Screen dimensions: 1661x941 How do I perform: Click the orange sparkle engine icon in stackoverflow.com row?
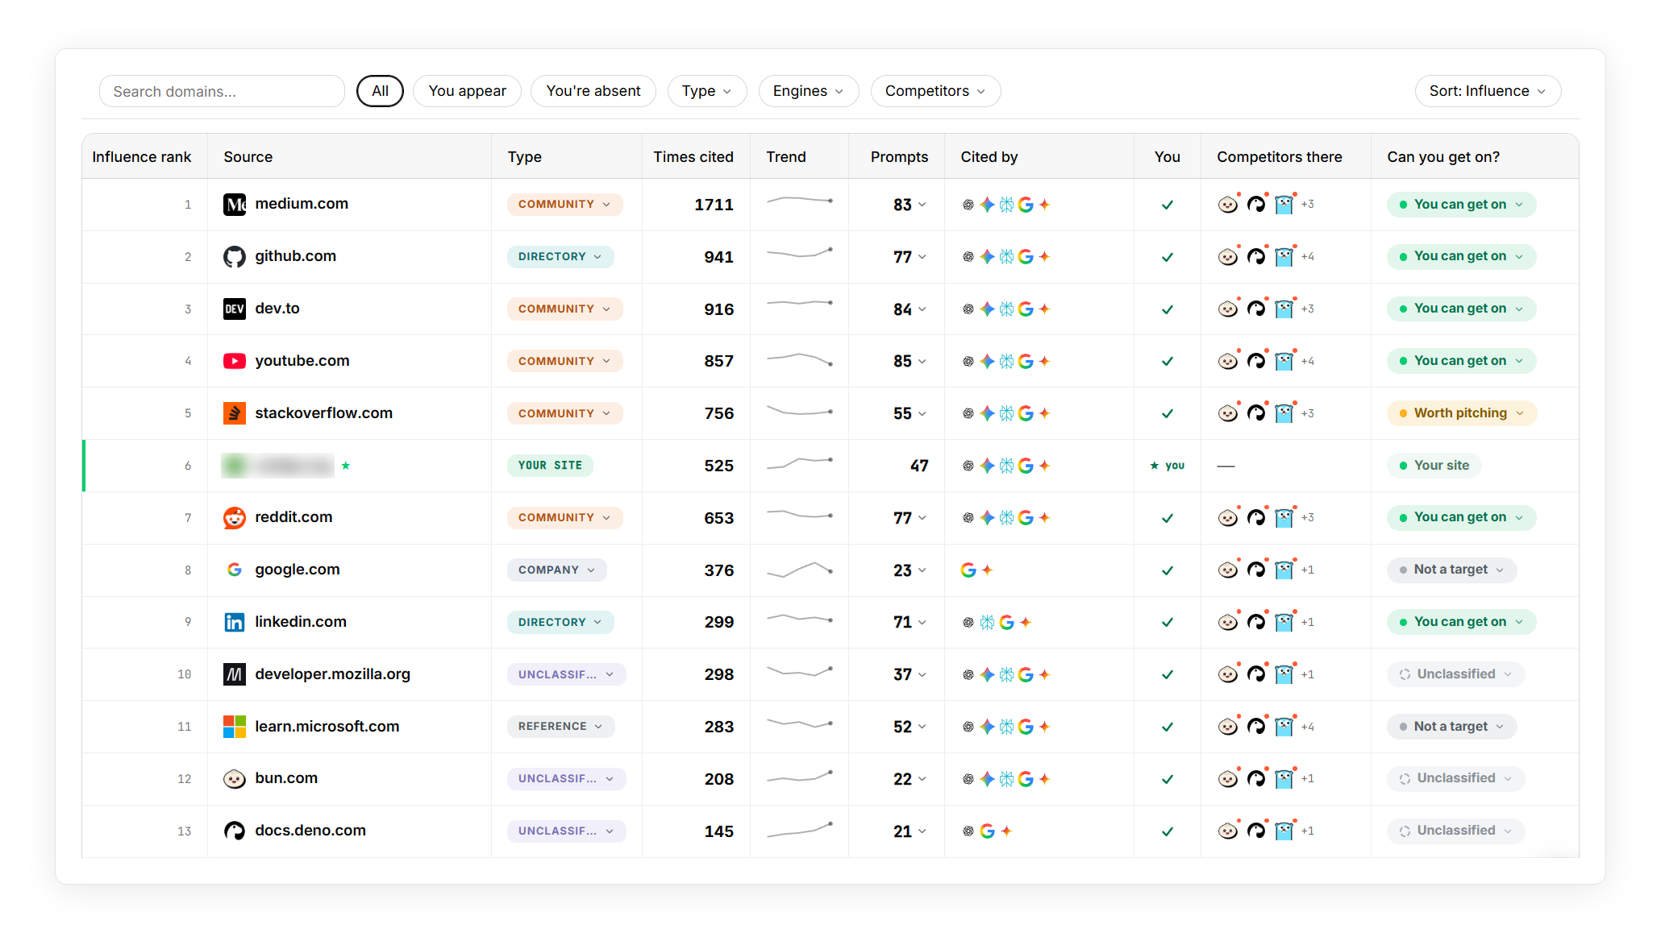click(1044, 413)
